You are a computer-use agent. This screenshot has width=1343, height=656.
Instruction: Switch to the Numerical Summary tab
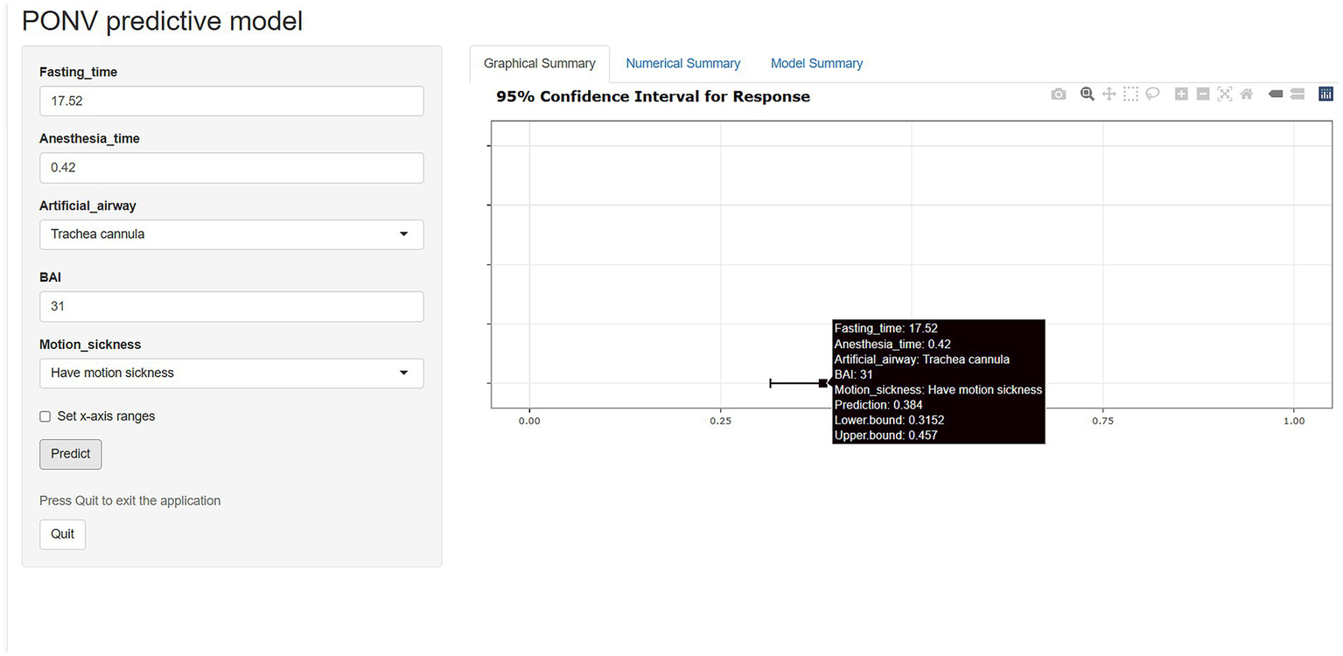click(x=682, y=64)
